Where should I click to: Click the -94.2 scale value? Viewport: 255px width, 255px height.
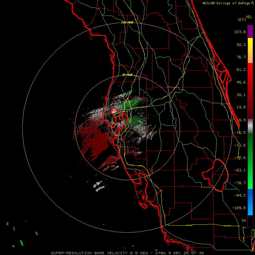pyautogui.click(x=240, y=195)
